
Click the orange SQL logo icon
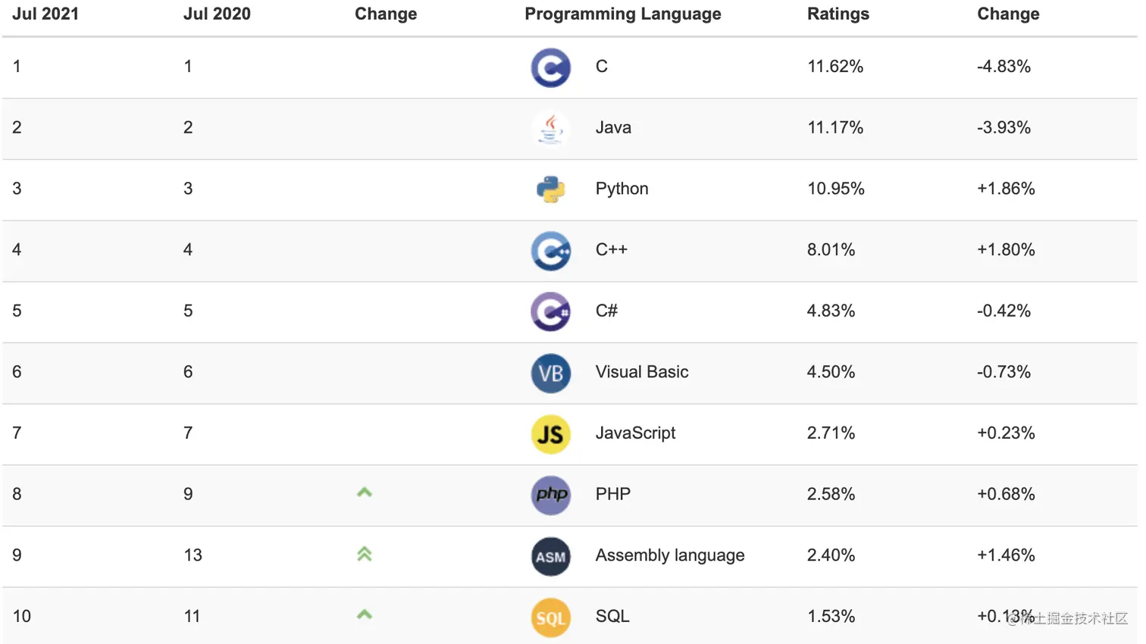[550, 617]
